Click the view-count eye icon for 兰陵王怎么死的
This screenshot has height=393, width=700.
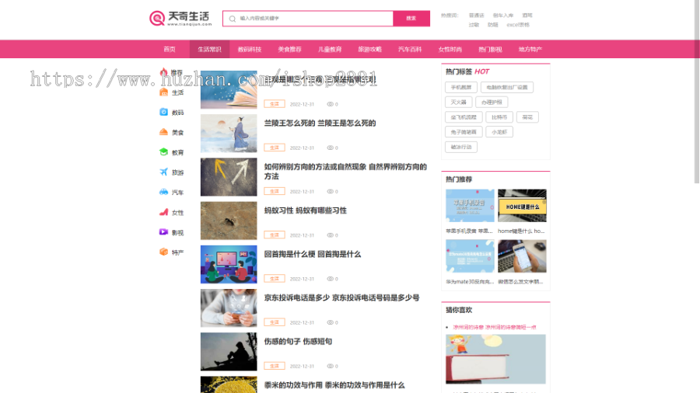click(330, 148)
